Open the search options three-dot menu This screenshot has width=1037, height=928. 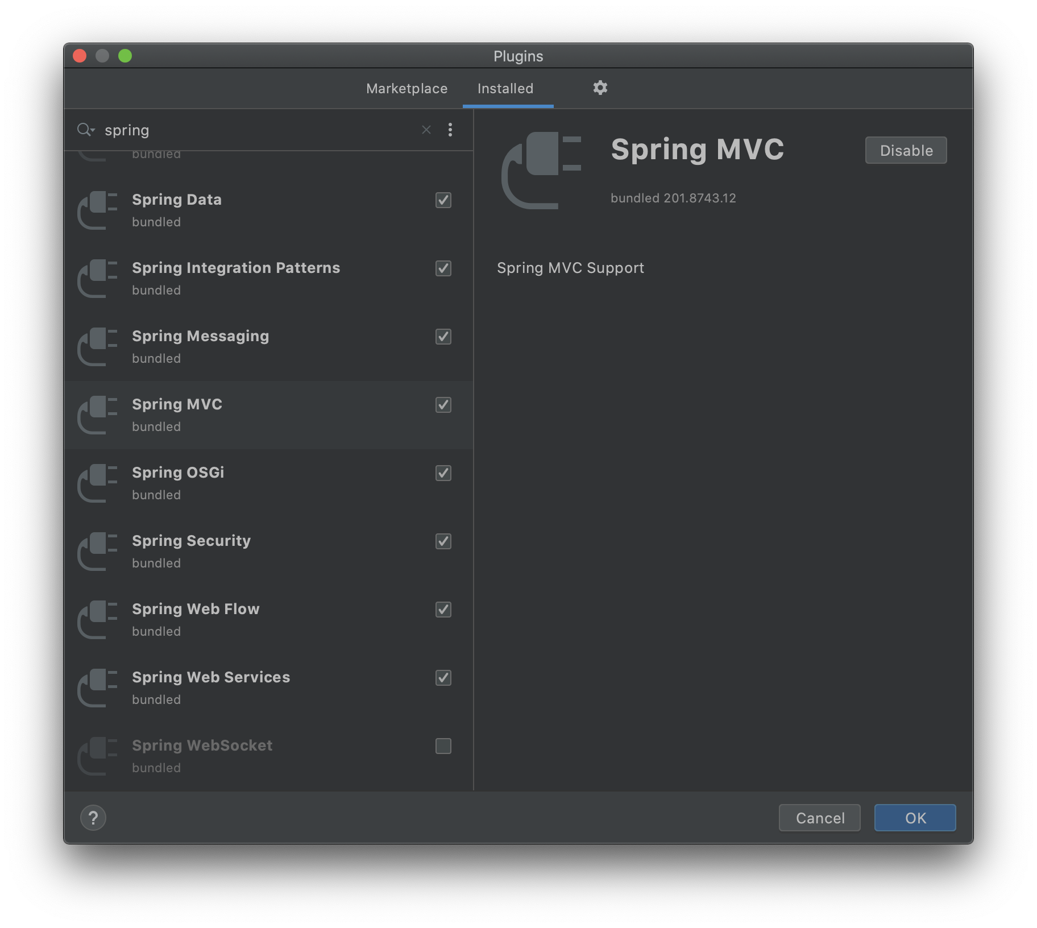[x=450, y=130]
